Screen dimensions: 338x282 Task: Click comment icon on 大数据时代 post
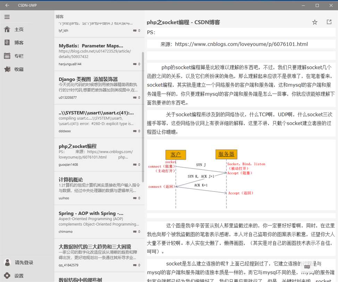tap(135, 265)
